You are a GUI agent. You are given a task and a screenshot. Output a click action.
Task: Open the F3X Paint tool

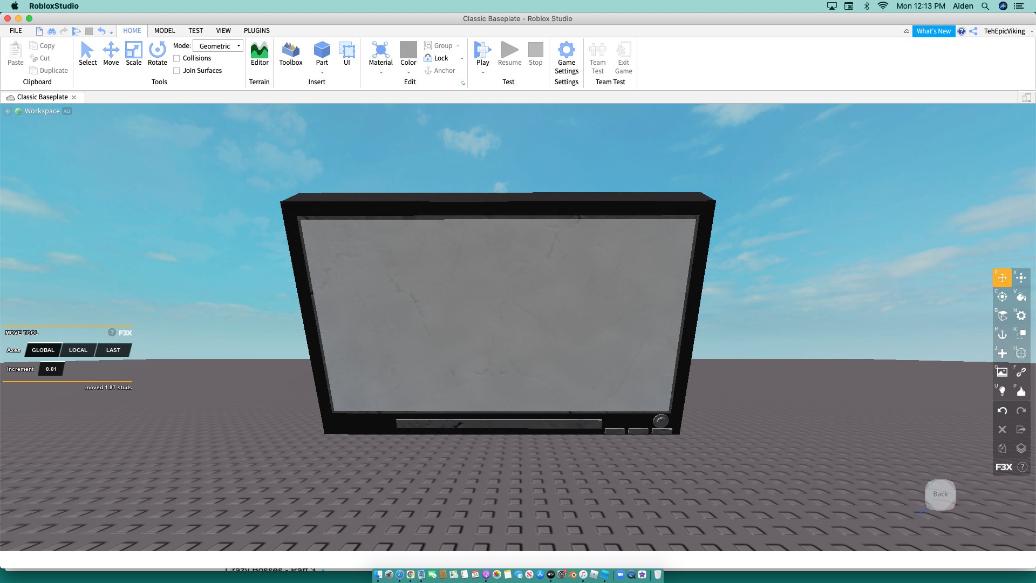pyautogui.click(x=1021, y=297)
